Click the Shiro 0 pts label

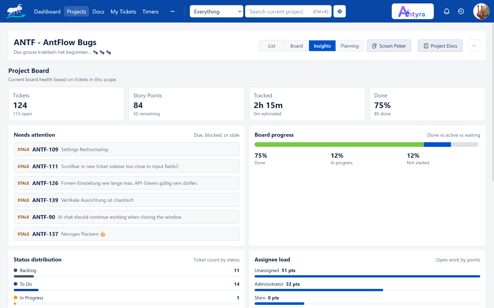click(267, 298)
